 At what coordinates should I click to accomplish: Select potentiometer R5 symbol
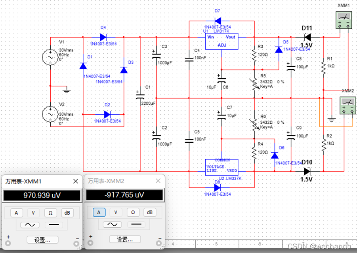tap(254, 84)
